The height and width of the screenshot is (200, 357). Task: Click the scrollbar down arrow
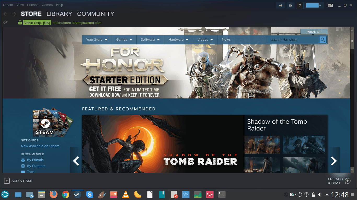tap(352, 170)
